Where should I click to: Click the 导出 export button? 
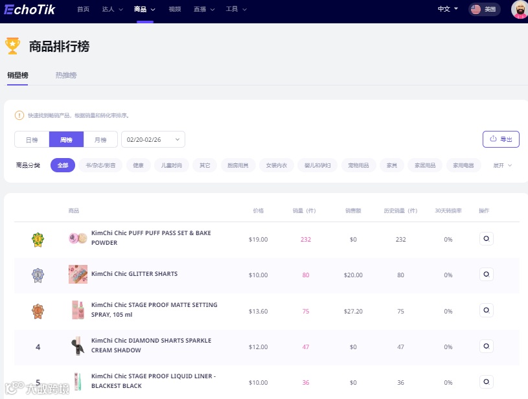click(501, 139)
